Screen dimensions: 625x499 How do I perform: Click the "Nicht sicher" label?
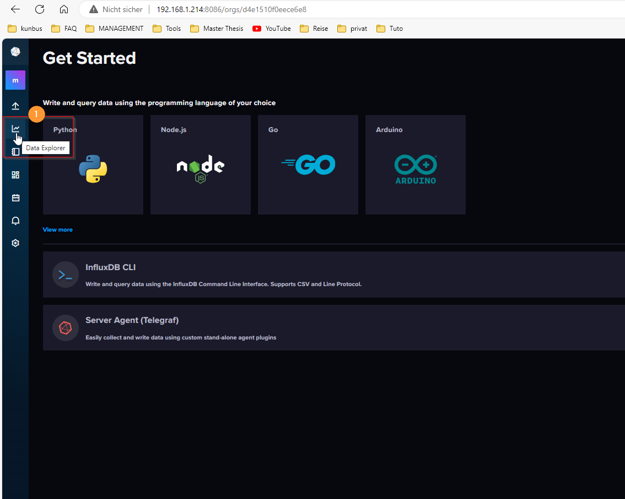pyautogui.click(x=122, y=9)
